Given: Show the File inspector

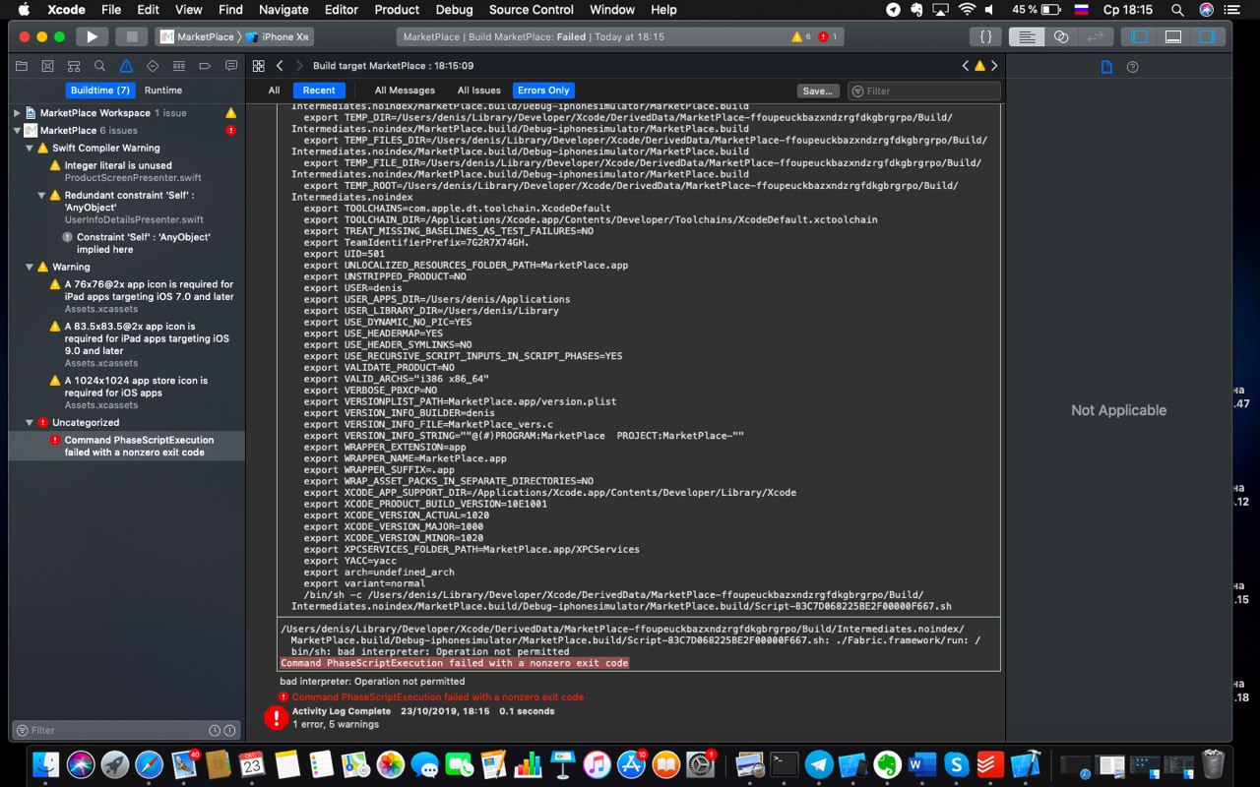Looking at the screenshot, I should [x=1106, y=67].
